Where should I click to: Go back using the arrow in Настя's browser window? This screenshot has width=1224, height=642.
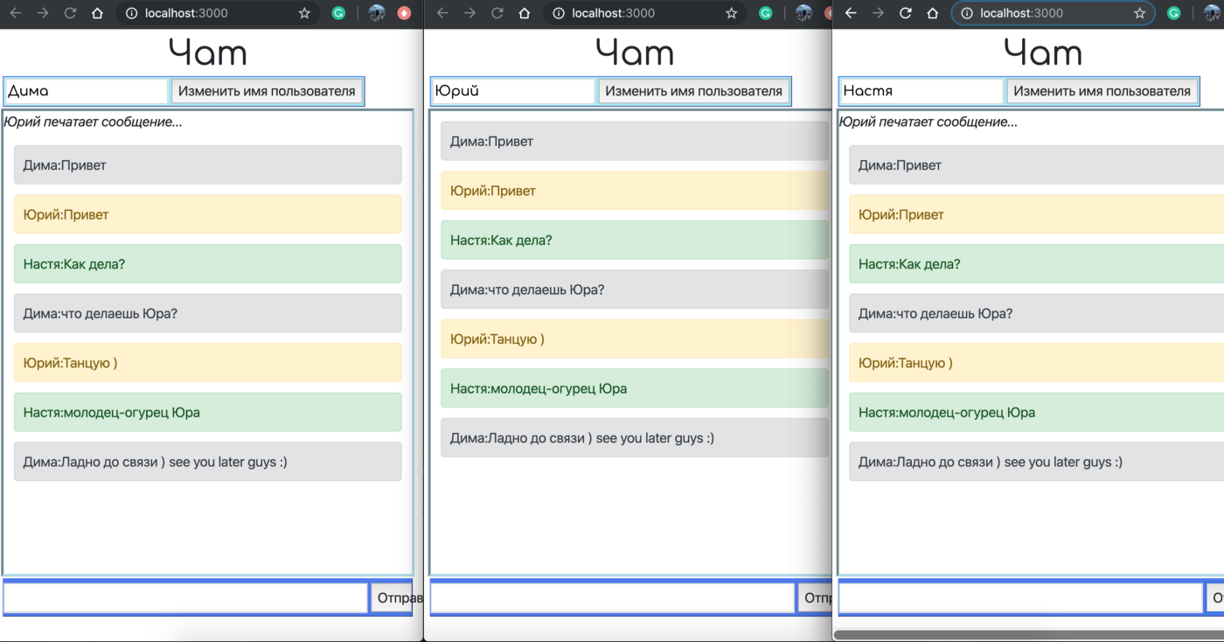click(851, 13)
